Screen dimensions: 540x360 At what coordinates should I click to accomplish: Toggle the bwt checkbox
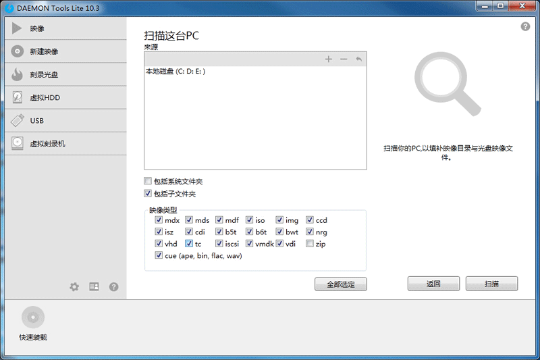pyautogui.click(x=279, y=232)
